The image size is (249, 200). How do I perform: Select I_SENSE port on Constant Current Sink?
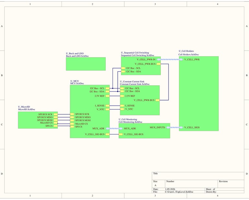pyautogui.click(x=122, y=106)
